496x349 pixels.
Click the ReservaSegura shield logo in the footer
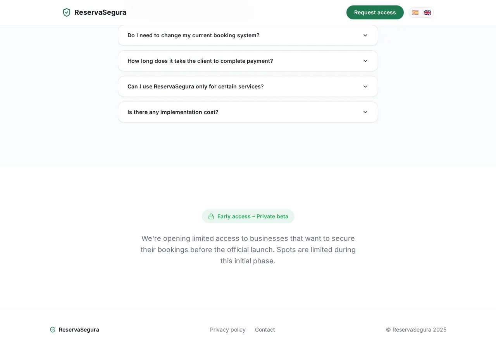53,330
